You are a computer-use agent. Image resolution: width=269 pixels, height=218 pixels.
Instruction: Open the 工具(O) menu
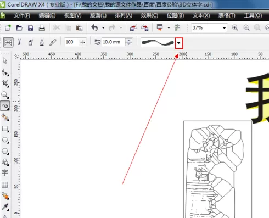pyautogui.click(x=253, y=15)
